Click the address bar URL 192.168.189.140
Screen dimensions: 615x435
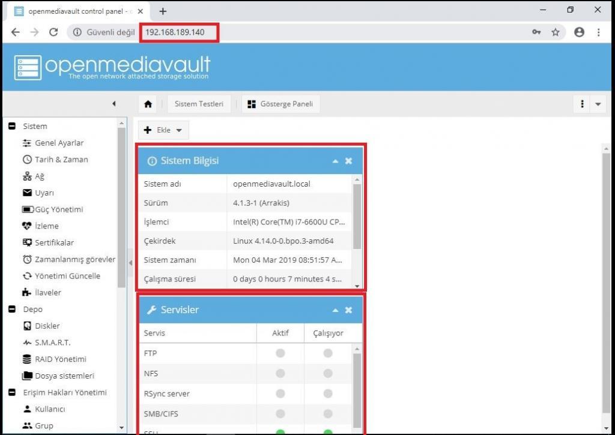pos(175,32)
